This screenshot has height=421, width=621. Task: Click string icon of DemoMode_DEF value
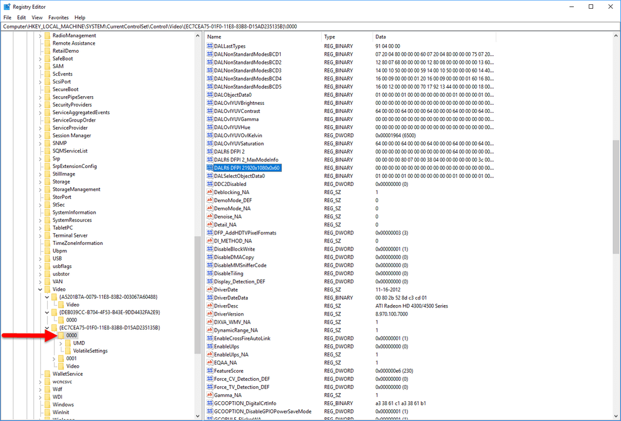pyautogui.click(x=210, y=200)
